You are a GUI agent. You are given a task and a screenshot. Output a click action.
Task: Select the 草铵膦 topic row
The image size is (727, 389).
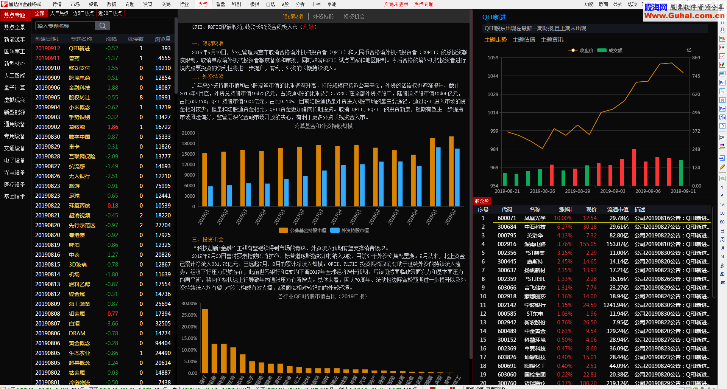coord(103,127)
